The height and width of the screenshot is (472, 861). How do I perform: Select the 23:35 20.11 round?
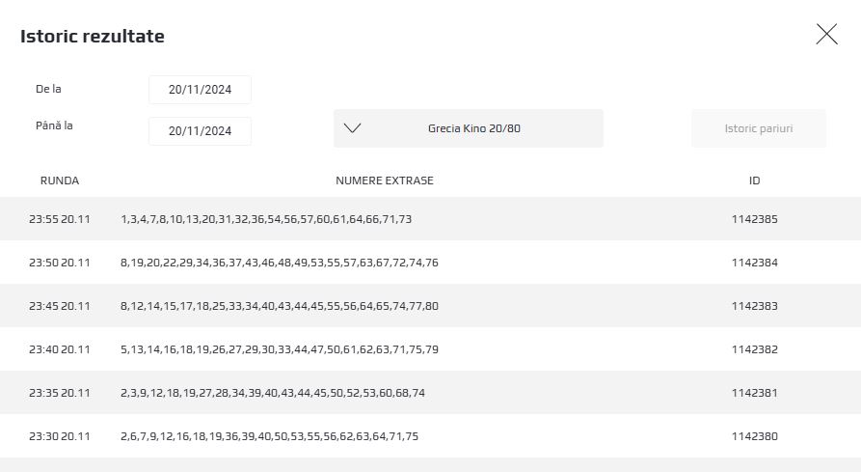pos(430,392)
